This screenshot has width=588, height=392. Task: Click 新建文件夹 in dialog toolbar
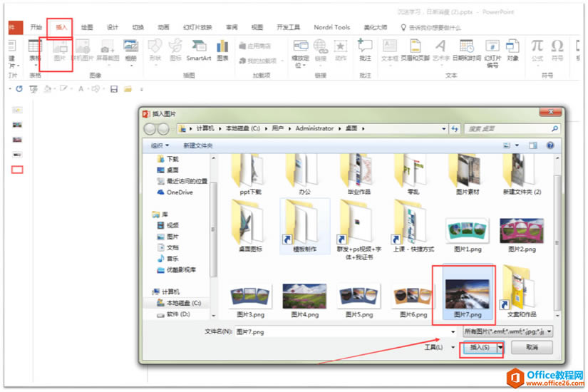click(198, 145)
